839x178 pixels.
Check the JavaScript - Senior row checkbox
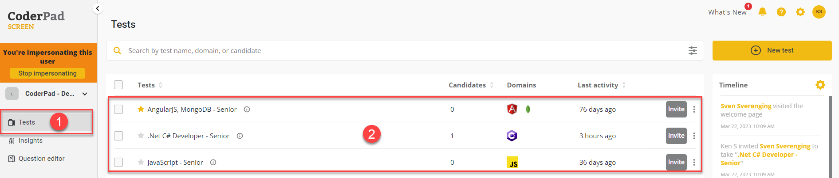118,162
